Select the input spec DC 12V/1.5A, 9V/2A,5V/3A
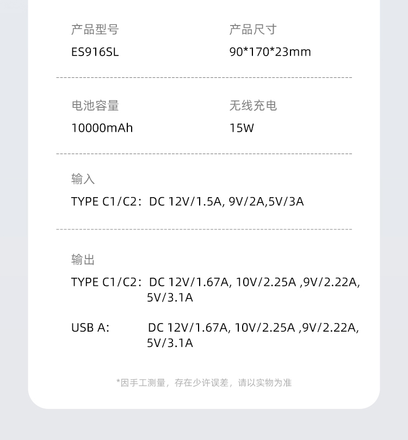 click(x=226, y=202)
